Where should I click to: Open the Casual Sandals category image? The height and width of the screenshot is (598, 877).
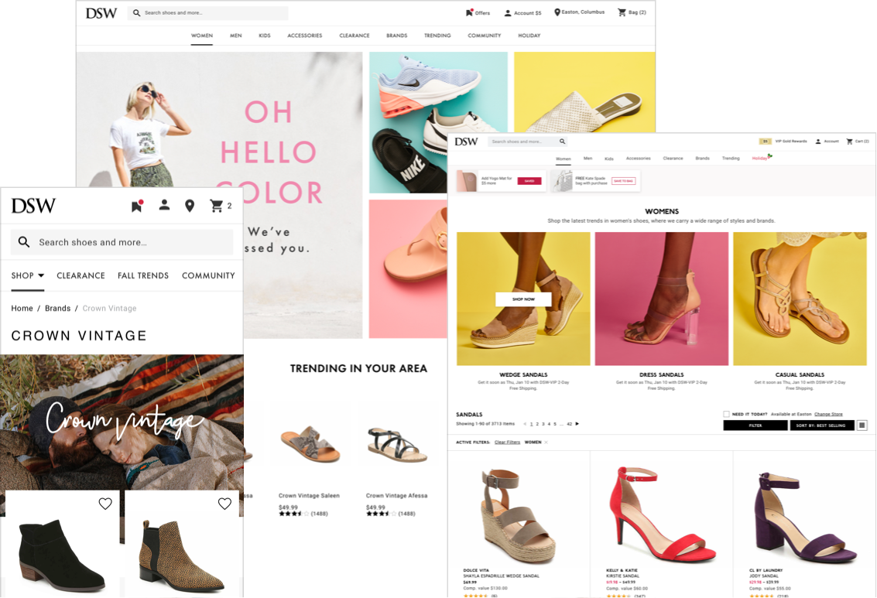coord(800,299)
